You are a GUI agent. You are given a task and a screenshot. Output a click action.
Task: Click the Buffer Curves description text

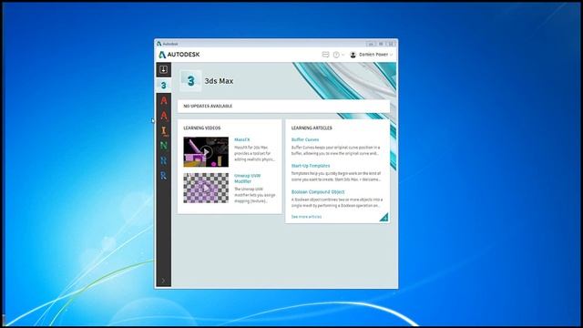(335, 150)
